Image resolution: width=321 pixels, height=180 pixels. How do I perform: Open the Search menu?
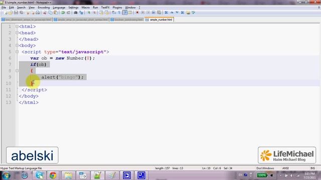pyautogui.click(x=21, y=7)
